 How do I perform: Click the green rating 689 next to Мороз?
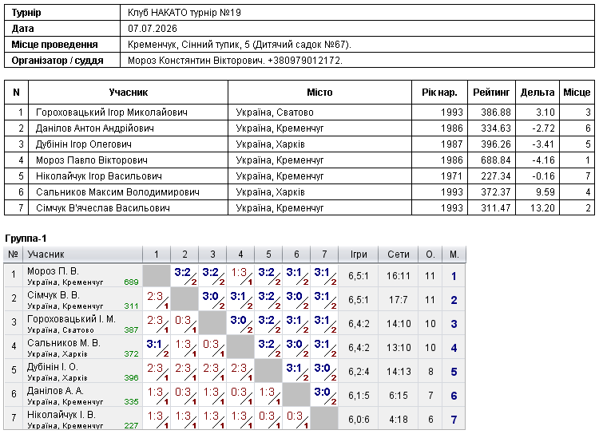(132, 282)
